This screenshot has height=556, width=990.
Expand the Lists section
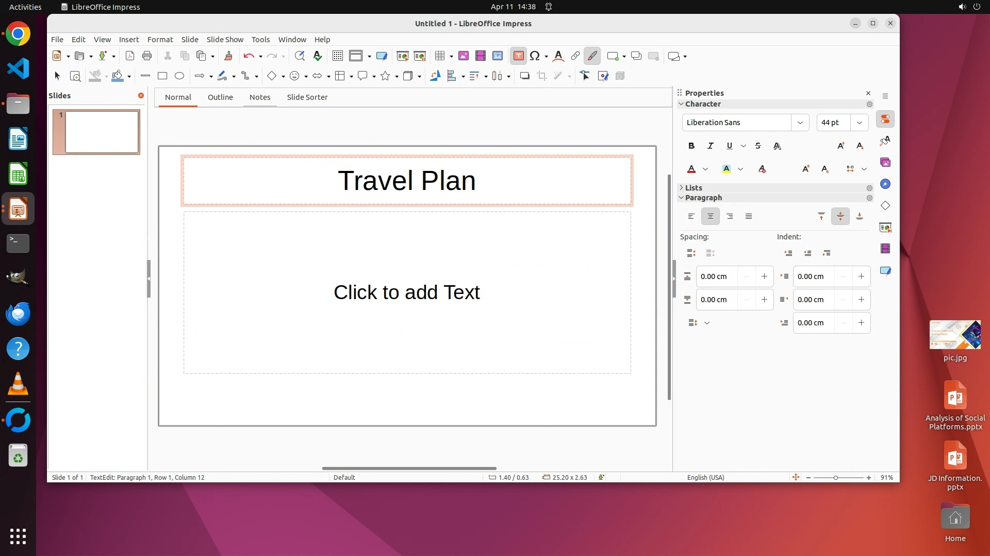[x=694, y=188]
